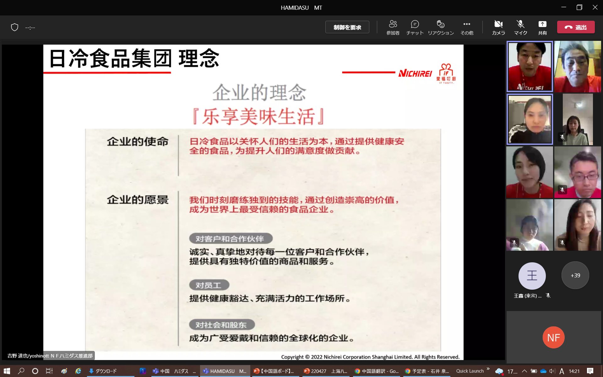Image resolution: width=603 pixels, height=377 pixels.
Task: Open Windows Start menu
Action: [7, 371]
